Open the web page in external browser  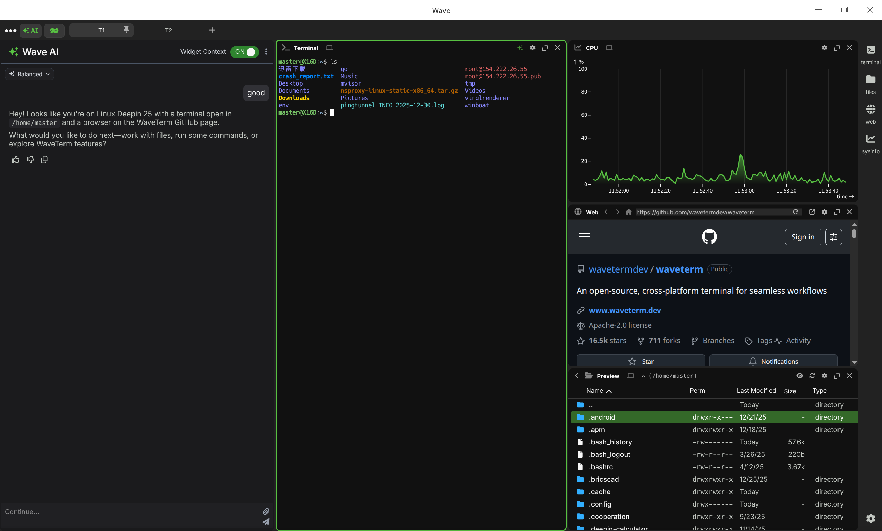tap(812, 212)
